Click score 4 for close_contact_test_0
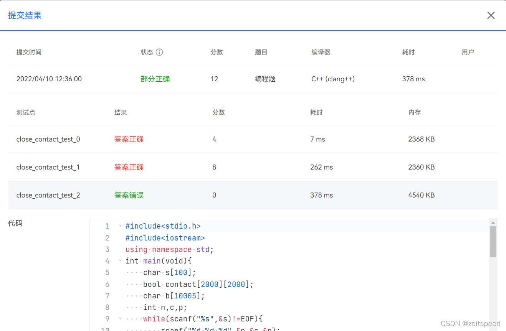 pyautogui.click(x=214, y=139)
